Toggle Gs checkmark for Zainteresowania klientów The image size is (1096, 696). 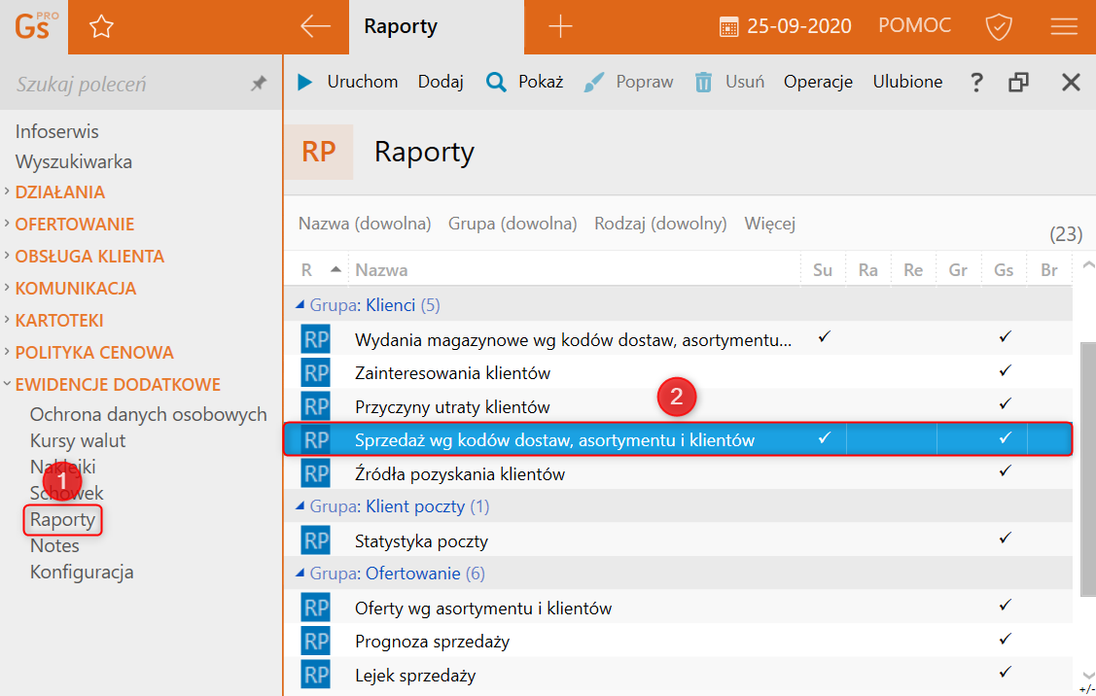pyautogui.click(x=1005, y=371)
